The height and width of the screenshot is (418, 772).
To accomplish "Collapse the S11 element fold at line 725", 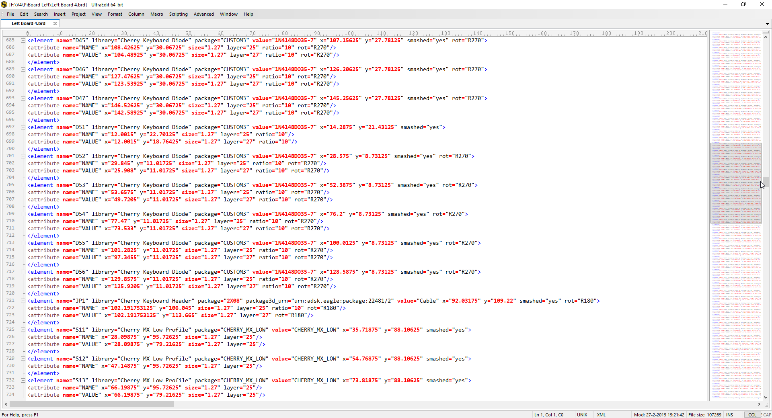I will click(x=23, y=330).
